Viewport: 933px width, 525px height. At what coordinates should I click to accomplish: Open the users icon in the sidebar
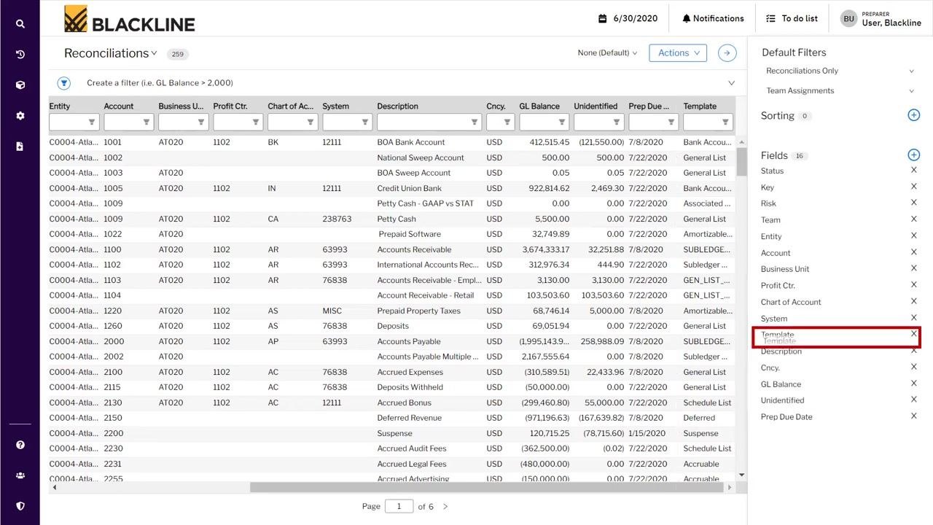tap(20, 475)
